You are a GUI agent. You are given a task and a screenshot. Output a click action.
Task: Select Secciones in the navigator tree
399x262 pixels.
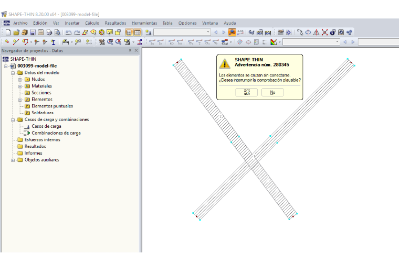tap(41, 93)
